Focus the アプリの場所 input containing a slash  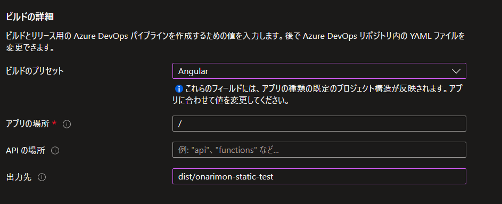point(319,124)
